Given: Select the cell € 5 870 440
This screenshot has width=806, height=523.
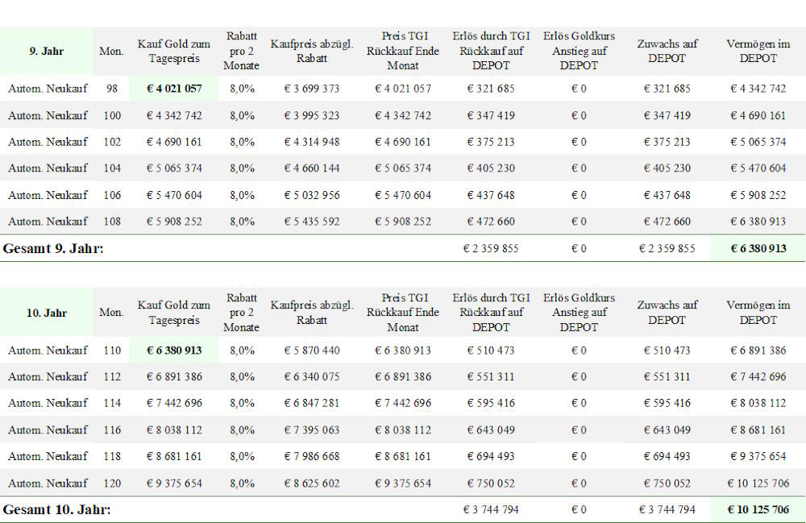Looking at the screenshot, I should pyautogui.click(x=311, y=351).
